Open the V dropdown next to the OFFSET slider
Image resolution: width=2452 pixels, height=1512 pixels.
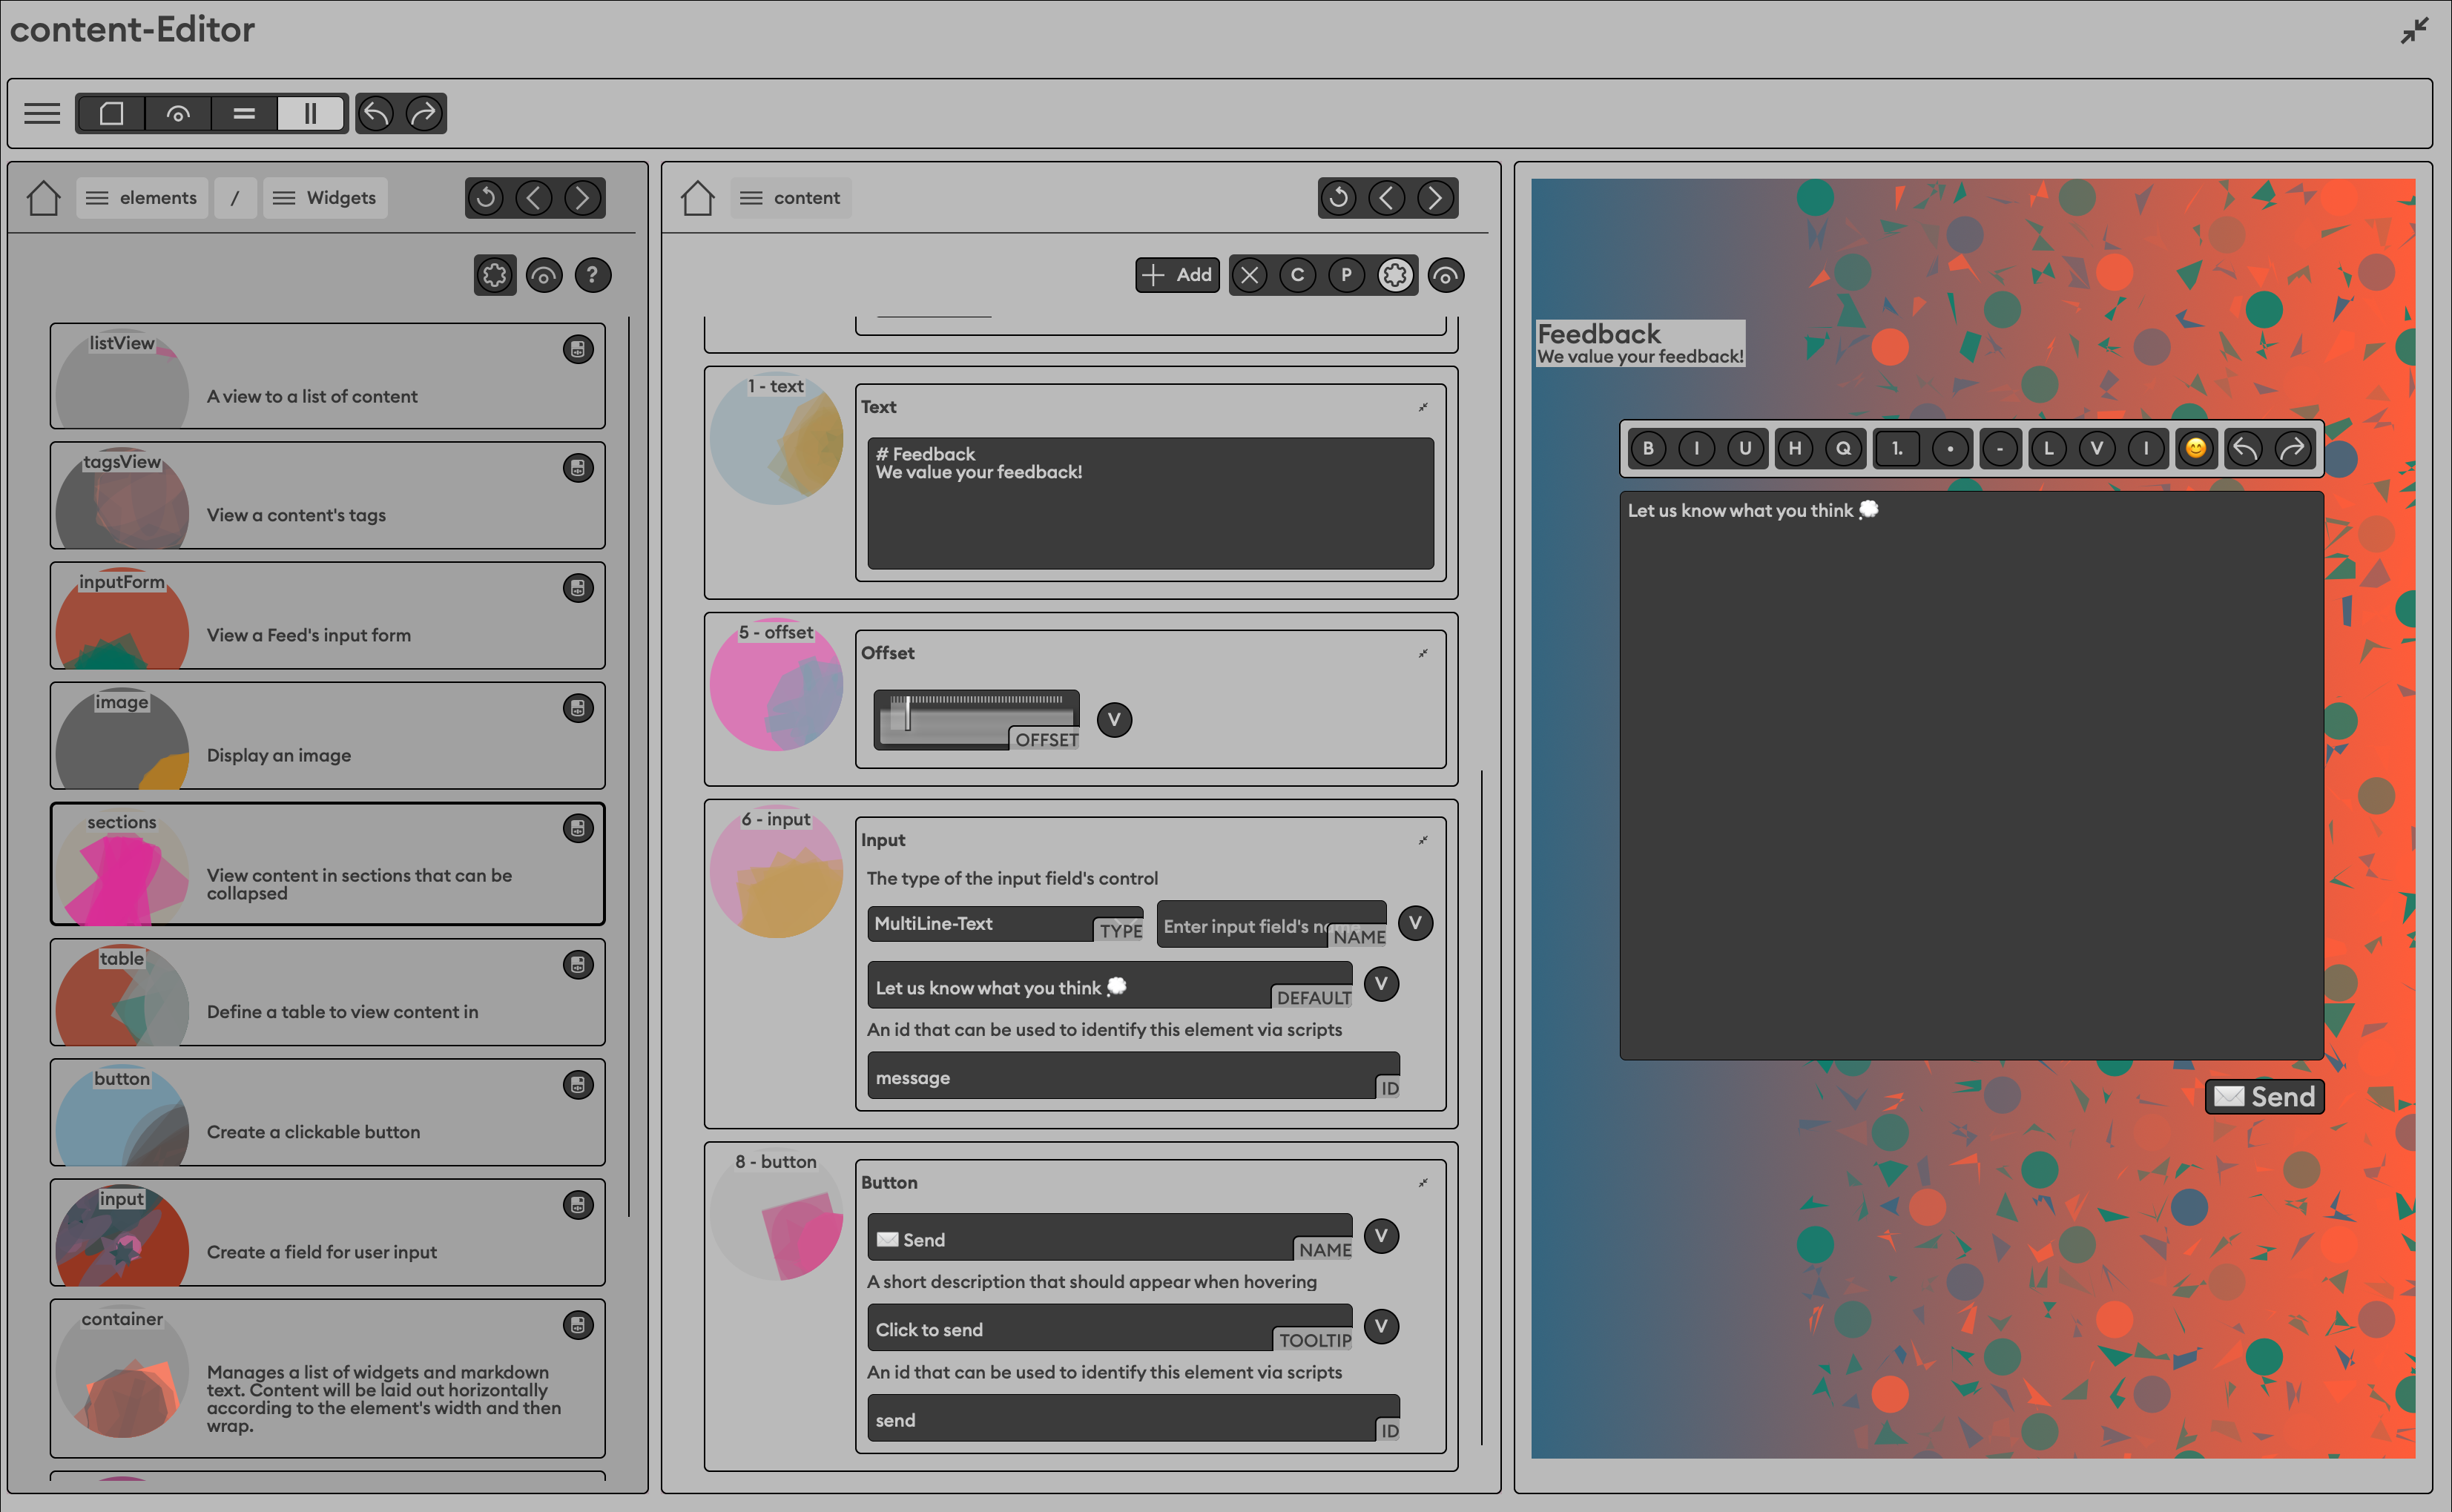point(1114,719)
